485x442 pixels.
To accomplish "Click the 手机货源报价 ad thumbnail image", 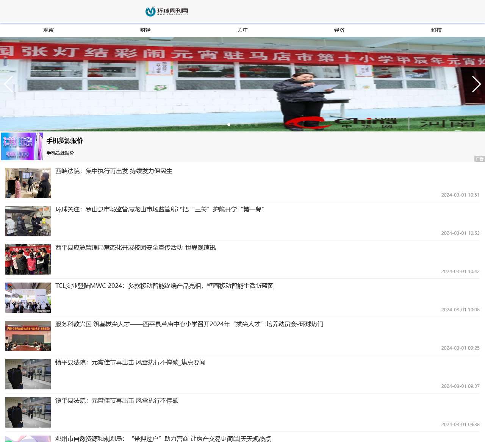I will tap(22, 146).
